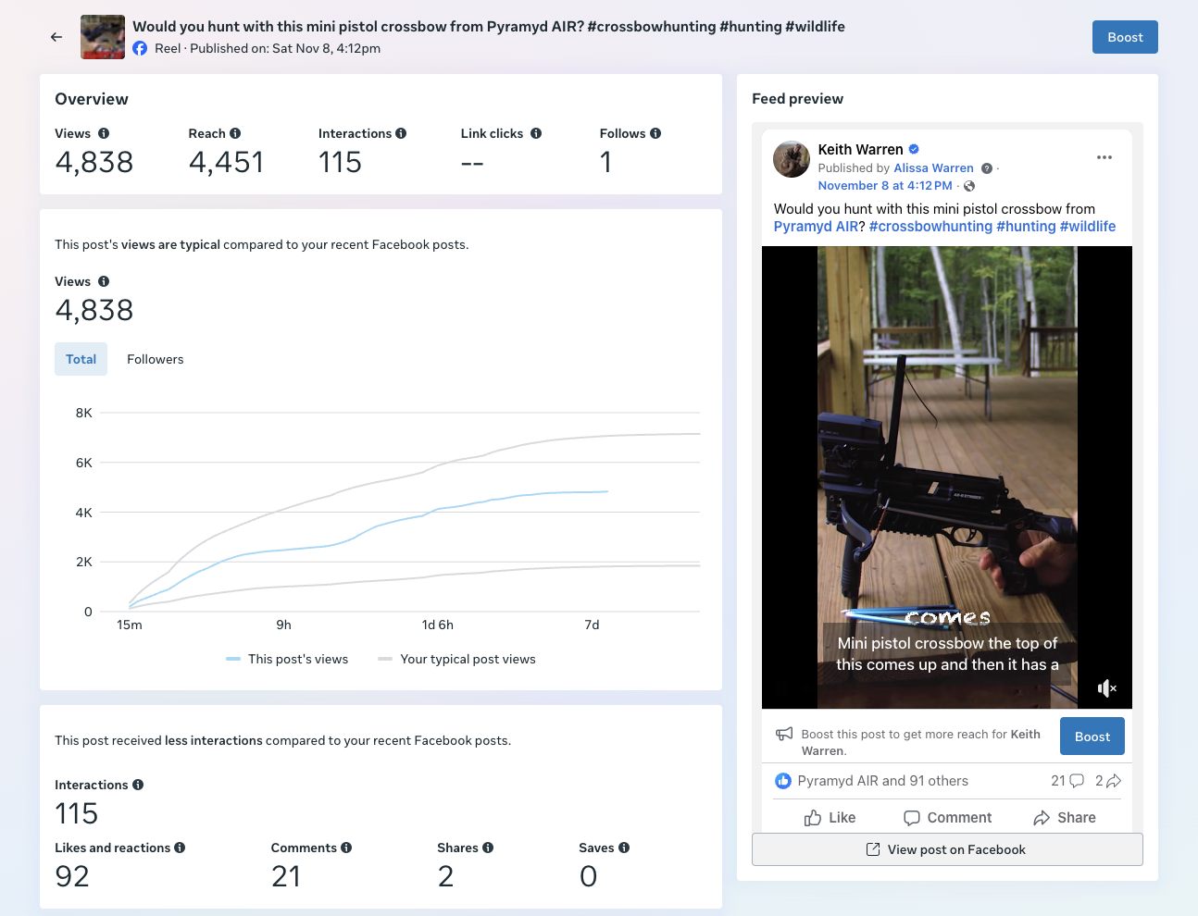Click the Comment button
The width and height of the screenshot is (1198, 916).
point(947,818)
